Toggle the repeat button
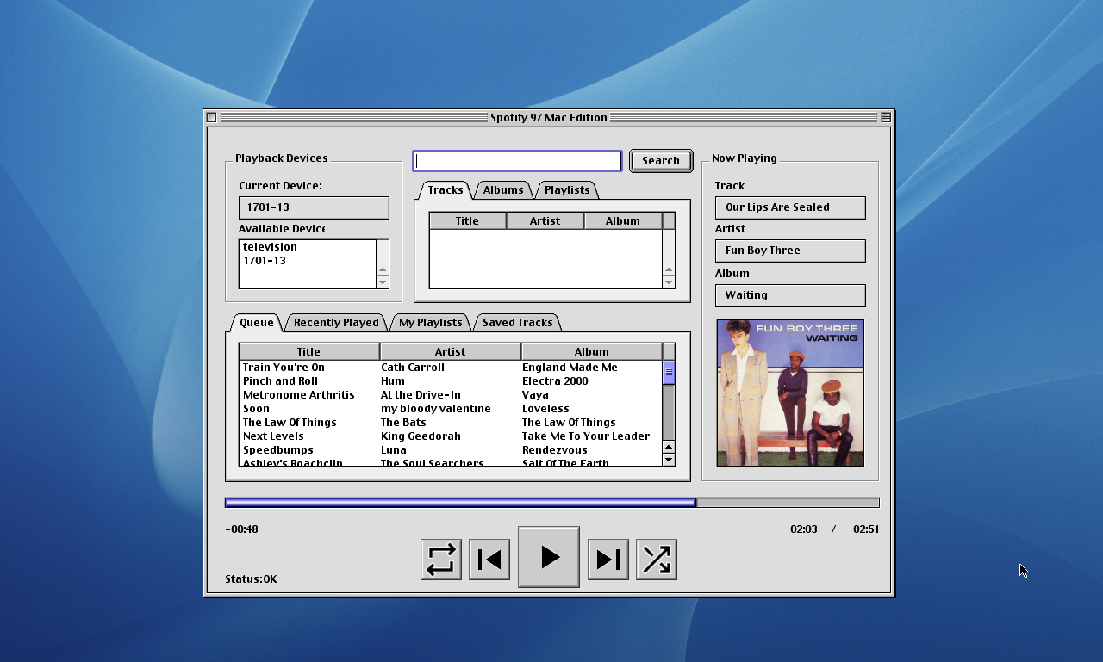The height and width of the screenshot is (662, 1103). coord(441,560)
